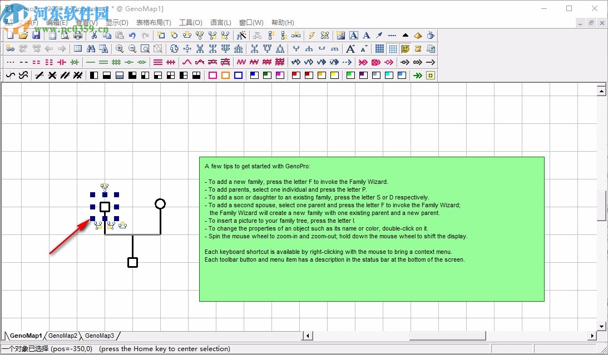Click the blue Undo arrow icon
Screen dimensions: 608x355
pyautogui.click(x=132, y=36)
